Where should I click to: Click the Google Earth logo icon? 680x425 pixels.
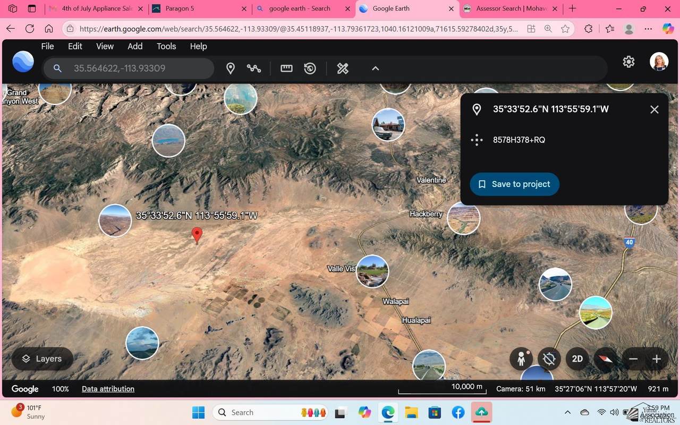pos(23,62)
